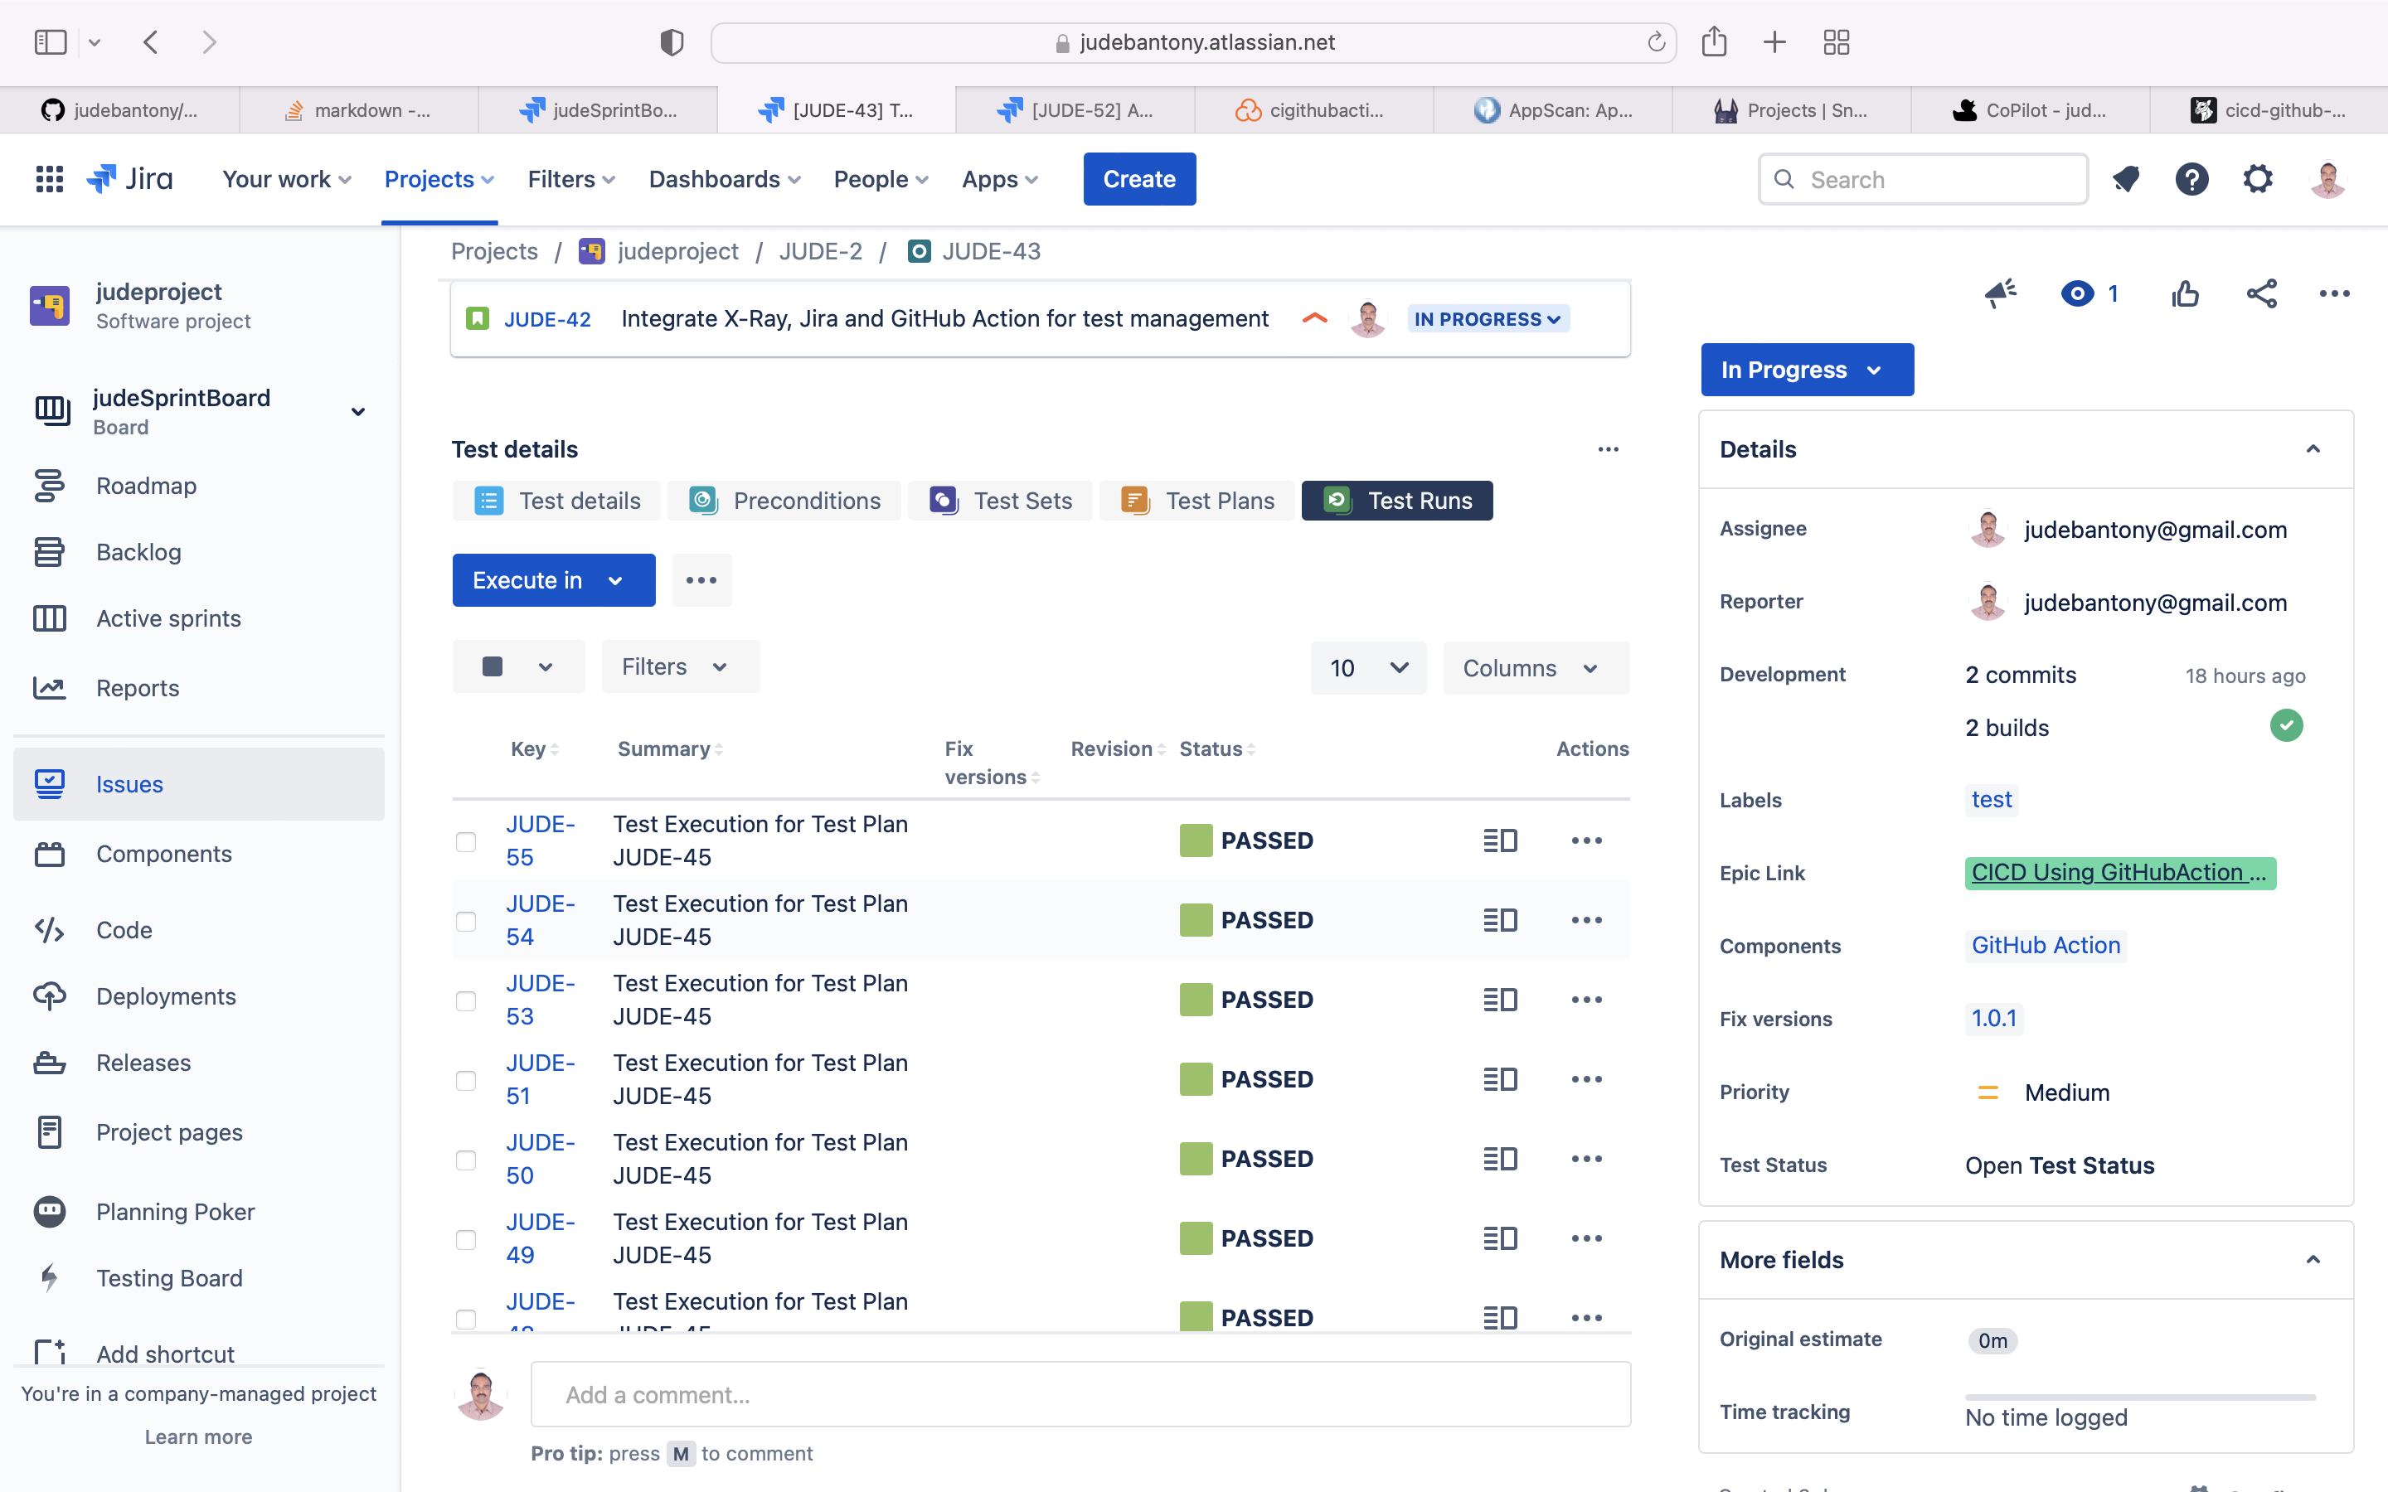Click the Add a comment field
This screenshot has height=1492, width=2388.
point(1080,1394)
